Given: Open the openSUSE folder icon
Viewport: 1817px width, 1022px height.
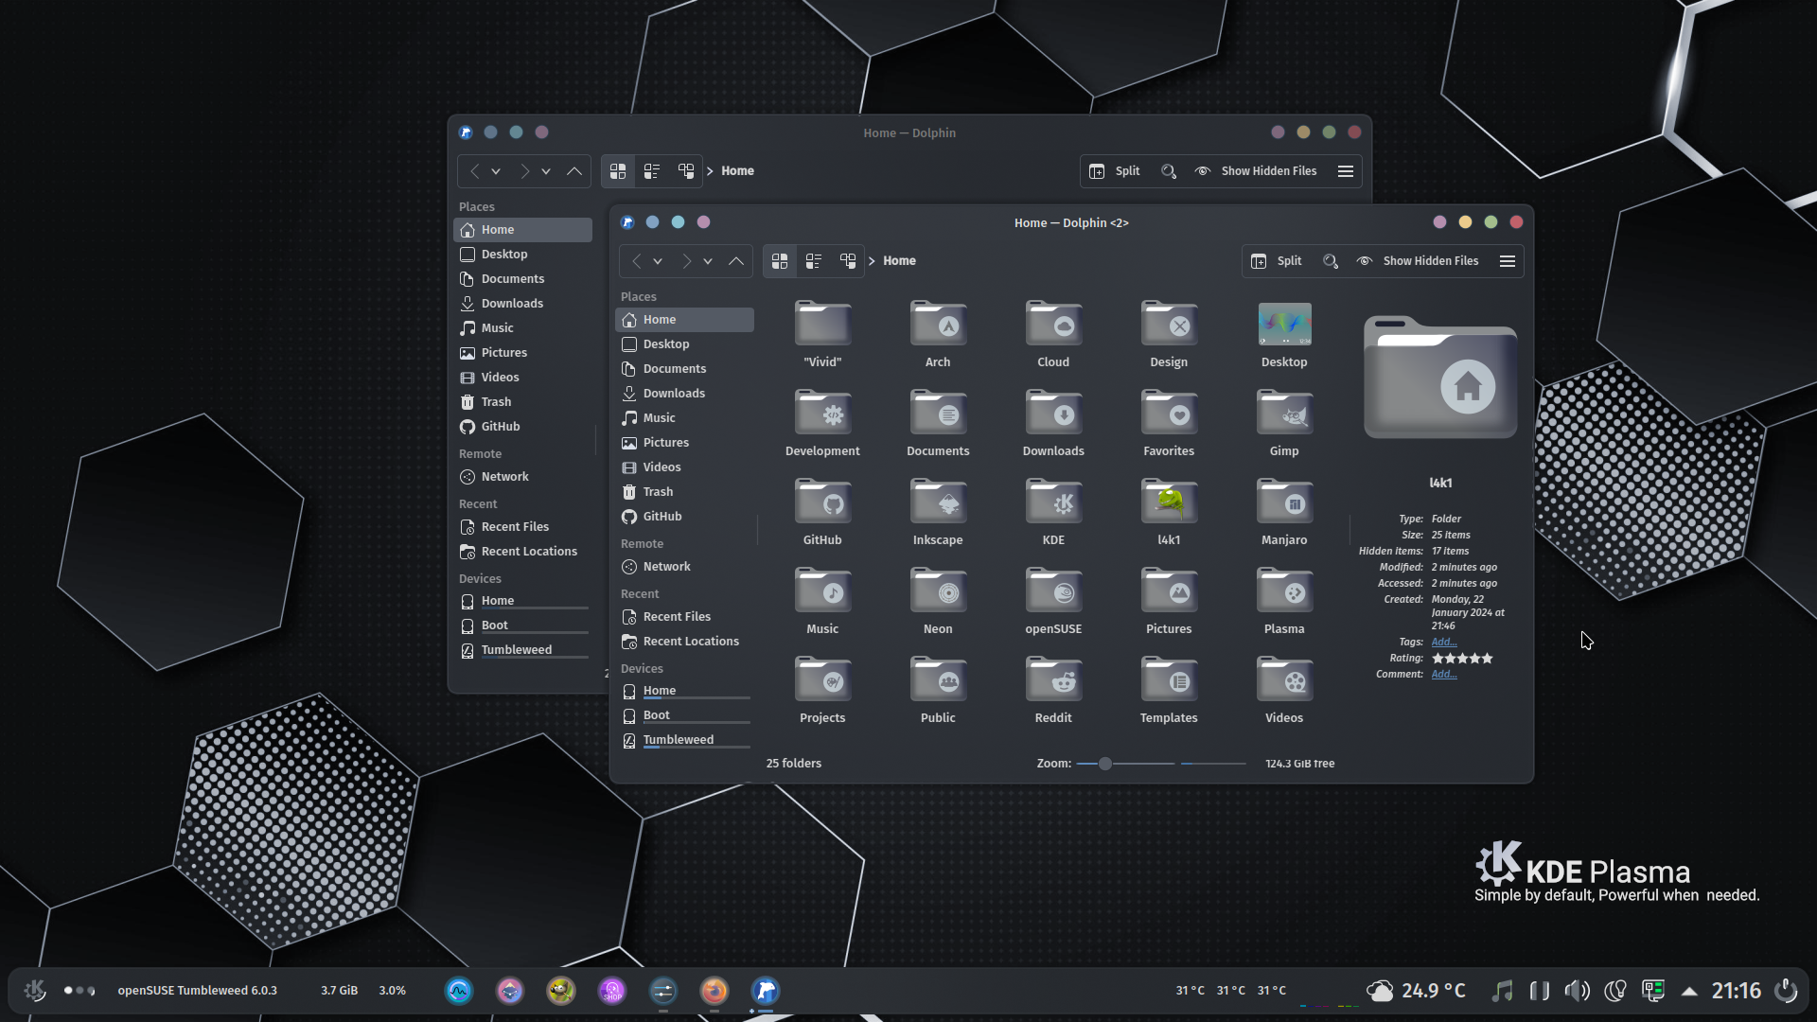Looking at the screenshot, I should pos(1053,591).
